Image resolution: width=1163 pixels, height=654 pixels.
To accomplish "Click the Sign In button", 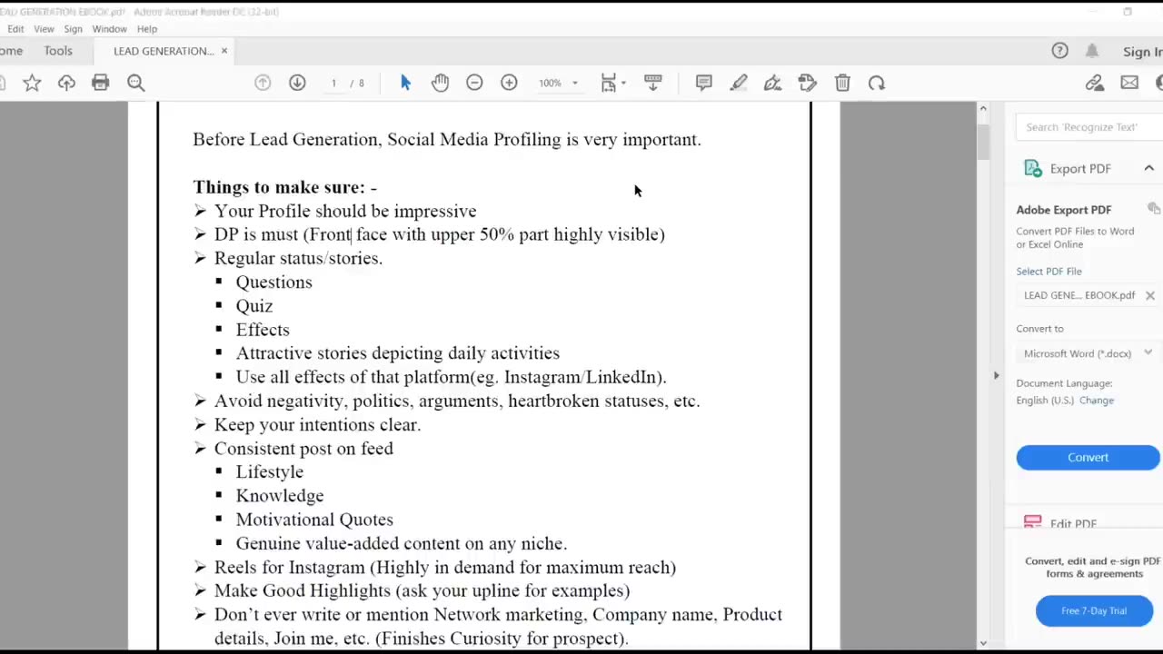I will click(x=1142, y=52).
